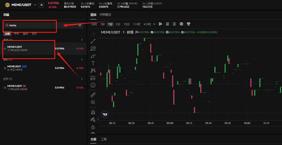
Task: Click the 美元价格 $0.019033 header value
Action: click(x=70, y=7)
